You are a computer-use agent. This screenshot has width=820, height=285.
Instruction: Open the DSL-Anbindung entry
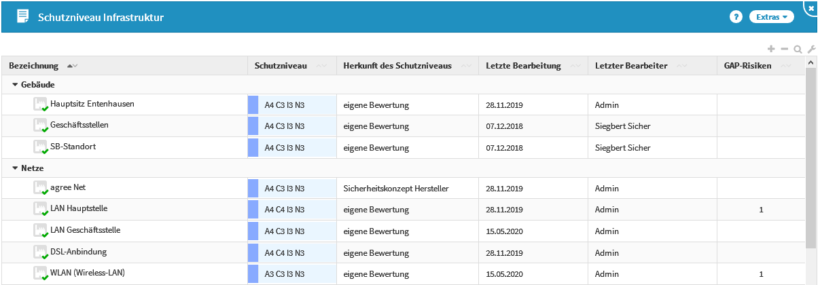point(78,252)
